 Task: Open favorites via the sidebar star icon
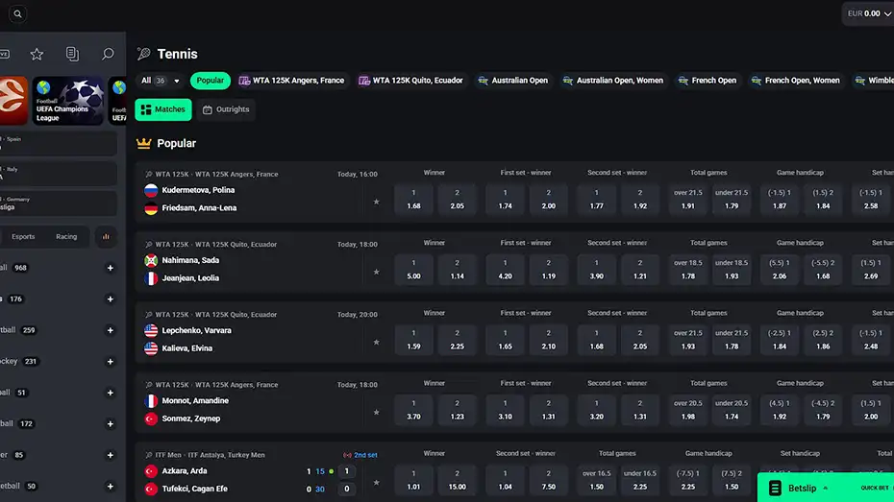click(37, 55)
